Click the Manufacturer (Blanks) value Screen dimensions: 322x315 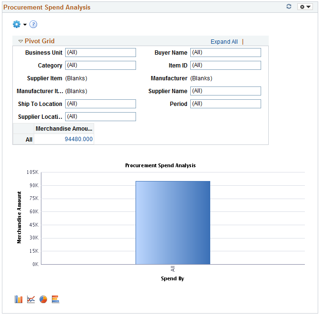[x=201, y=78]
